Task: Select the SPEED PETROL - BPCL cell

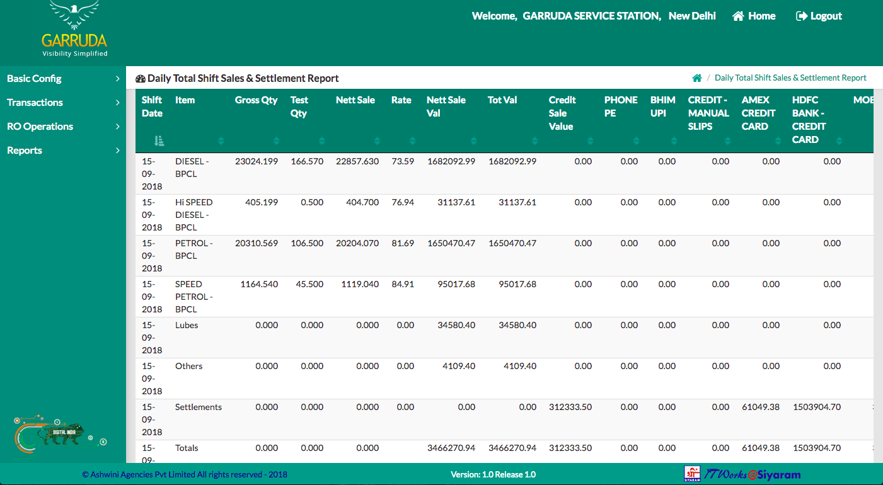Action: coord(193,297)
